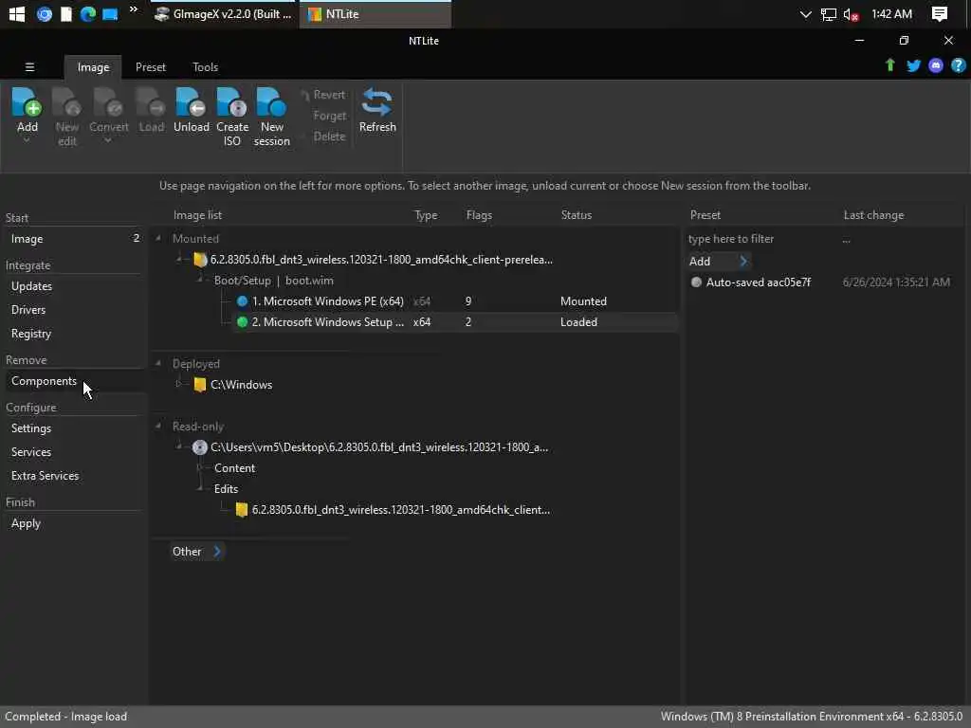Show hidden system tray icons
971x728 pixels.
(x=805, y=14)
